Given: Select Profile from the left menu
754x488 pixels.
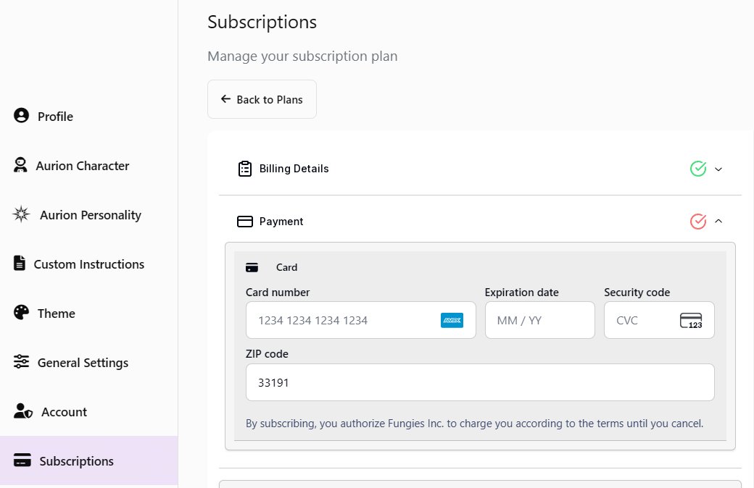Looking at the screenshot, I should [54, 116].
